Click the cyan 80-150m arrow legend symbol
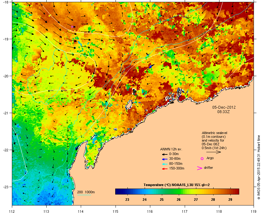This screenshot has height=213, width=263. point(165,164)
